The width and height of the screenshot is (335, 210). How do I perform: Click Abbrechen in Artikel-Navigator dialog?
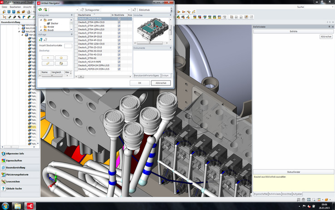[161, 83]
